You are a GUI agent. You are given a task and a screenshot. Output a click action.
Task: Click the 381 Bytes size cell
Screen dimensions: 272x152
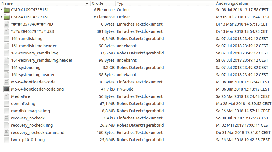coord(105,31)
